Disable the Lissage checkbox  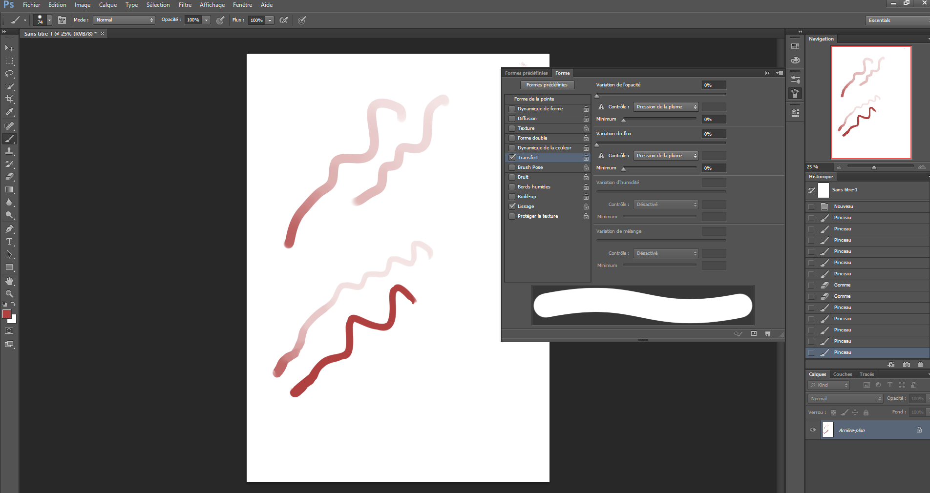click(x=512, y=206)
